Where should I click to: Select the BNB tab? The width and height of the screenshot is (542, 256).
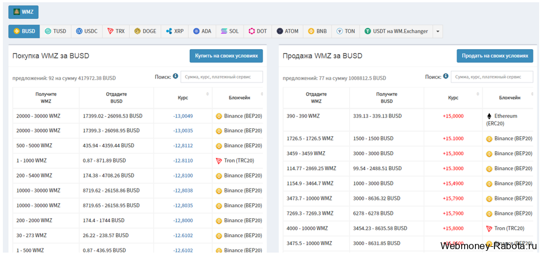point(317,31)
